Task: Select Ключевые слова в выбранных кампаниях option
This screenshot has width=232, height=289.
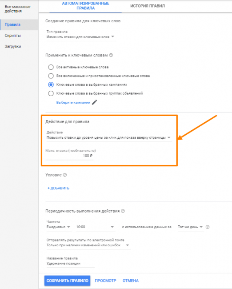Action: tap(51, 84)
